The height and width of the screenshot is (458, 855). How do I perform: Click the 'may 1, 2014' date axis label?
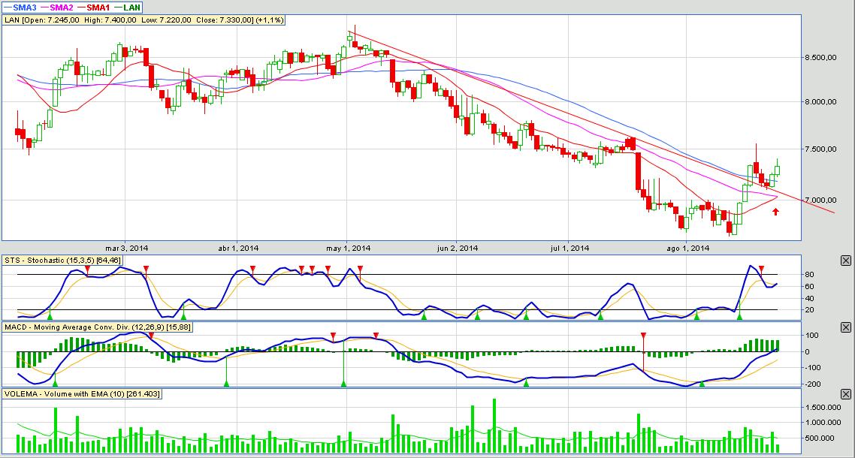tap(349, 248)
